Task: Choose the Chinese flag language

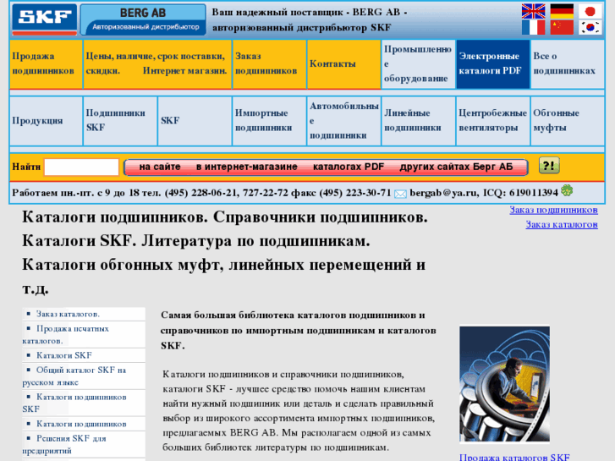Action: (x=562, y=27)
